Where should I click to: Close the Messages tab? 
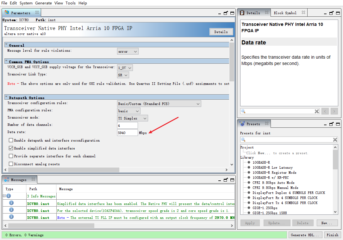(x=33, y=179)
